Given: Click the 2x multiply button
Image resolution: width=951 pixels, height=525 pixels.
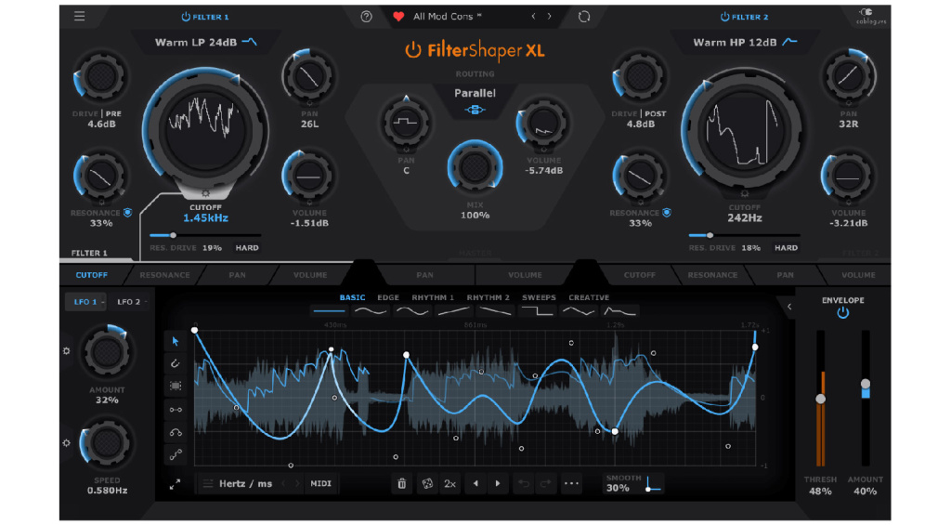Looking at the screenshot, I should (x=450, y=483).
